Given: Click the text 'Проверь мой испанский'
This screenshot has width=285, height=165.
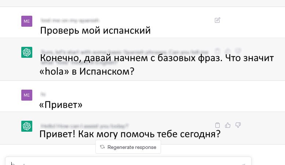Looking at the screenshot, I should 95,31.
